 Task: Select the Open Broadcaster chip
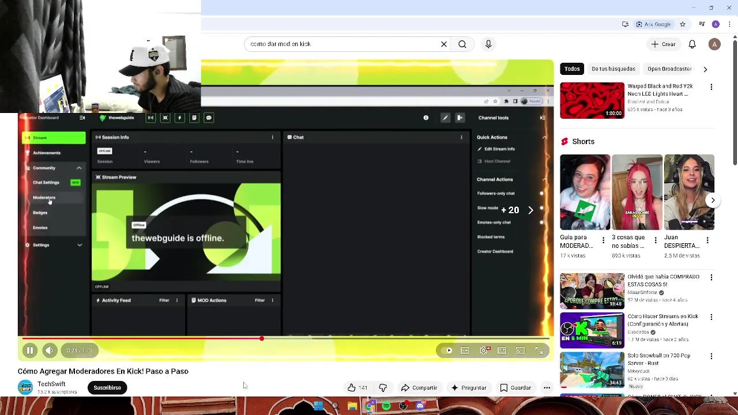669,69
